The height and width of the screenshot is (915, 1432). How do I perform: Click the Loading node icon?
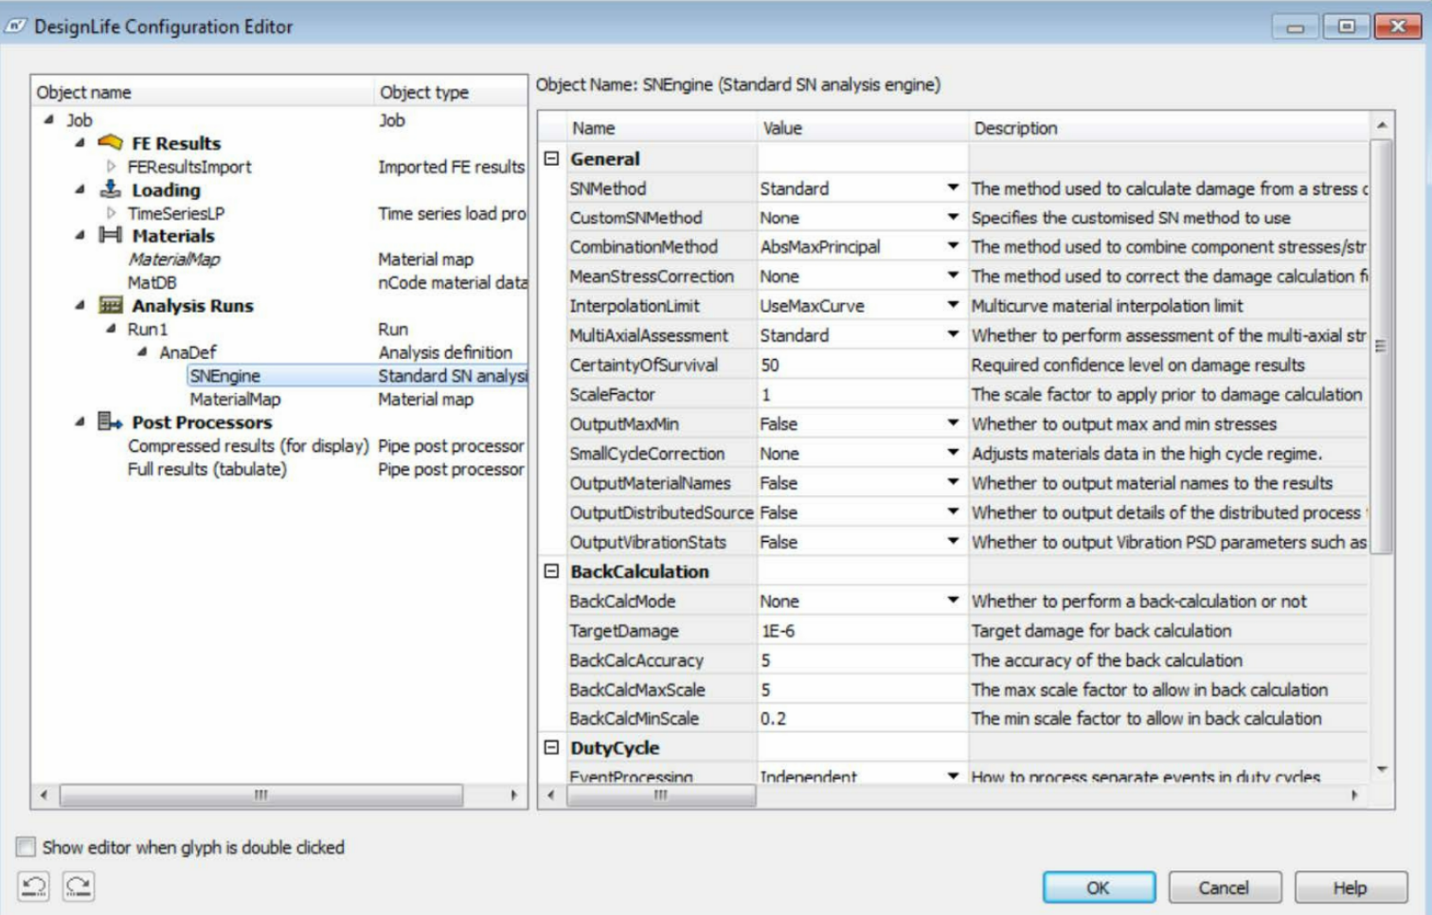111,189
